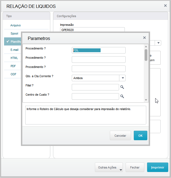Select the E-mail output type
This screenshot has height=178, width=171.
13,50
